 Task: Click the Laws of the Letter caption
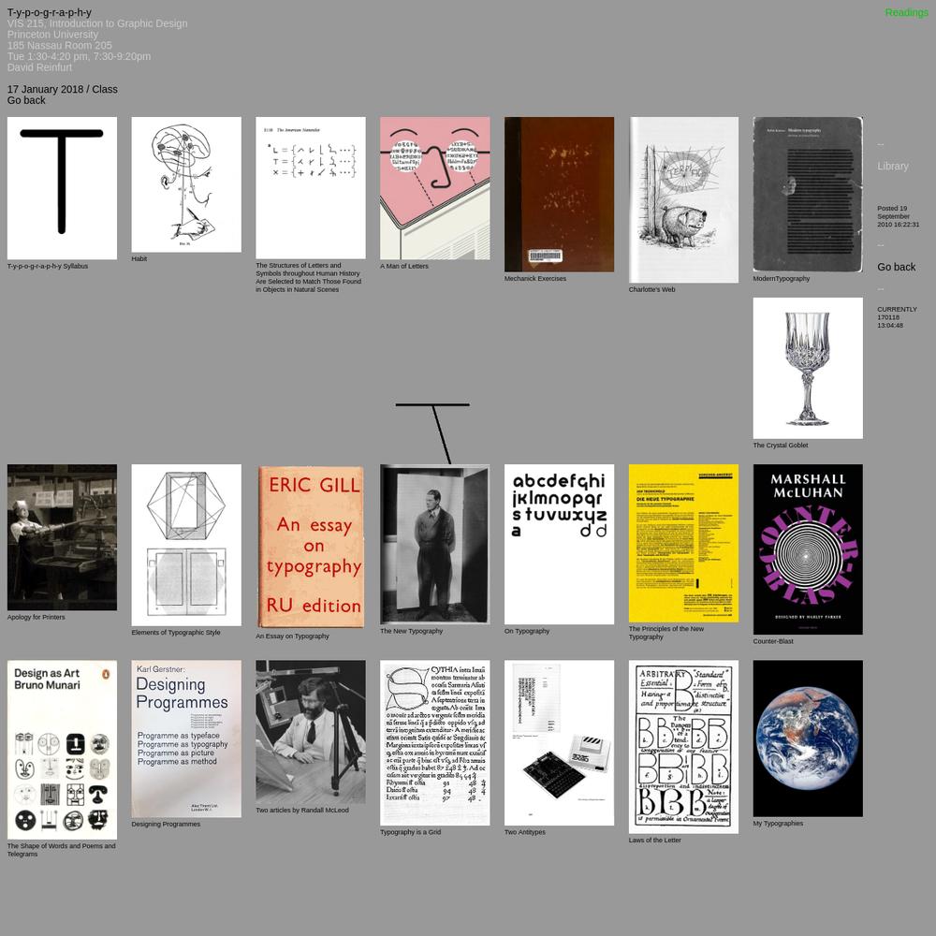click(x=654, y=841)
